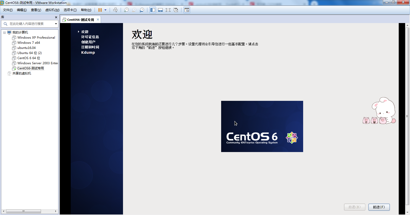The width and height of the screenshot is (410, 215).
Task: Select Ubuntu 64 位 (2) virtual machine
Action: [29, 53]
